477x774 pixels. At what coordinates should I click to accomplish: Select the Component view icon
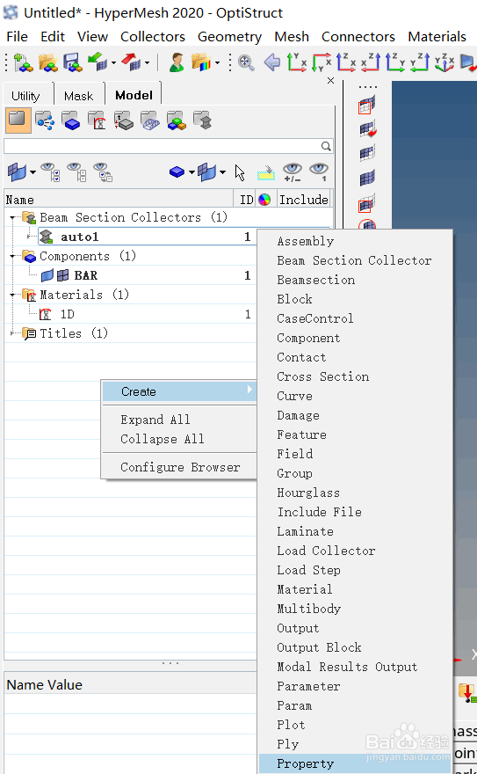[71, 120]
